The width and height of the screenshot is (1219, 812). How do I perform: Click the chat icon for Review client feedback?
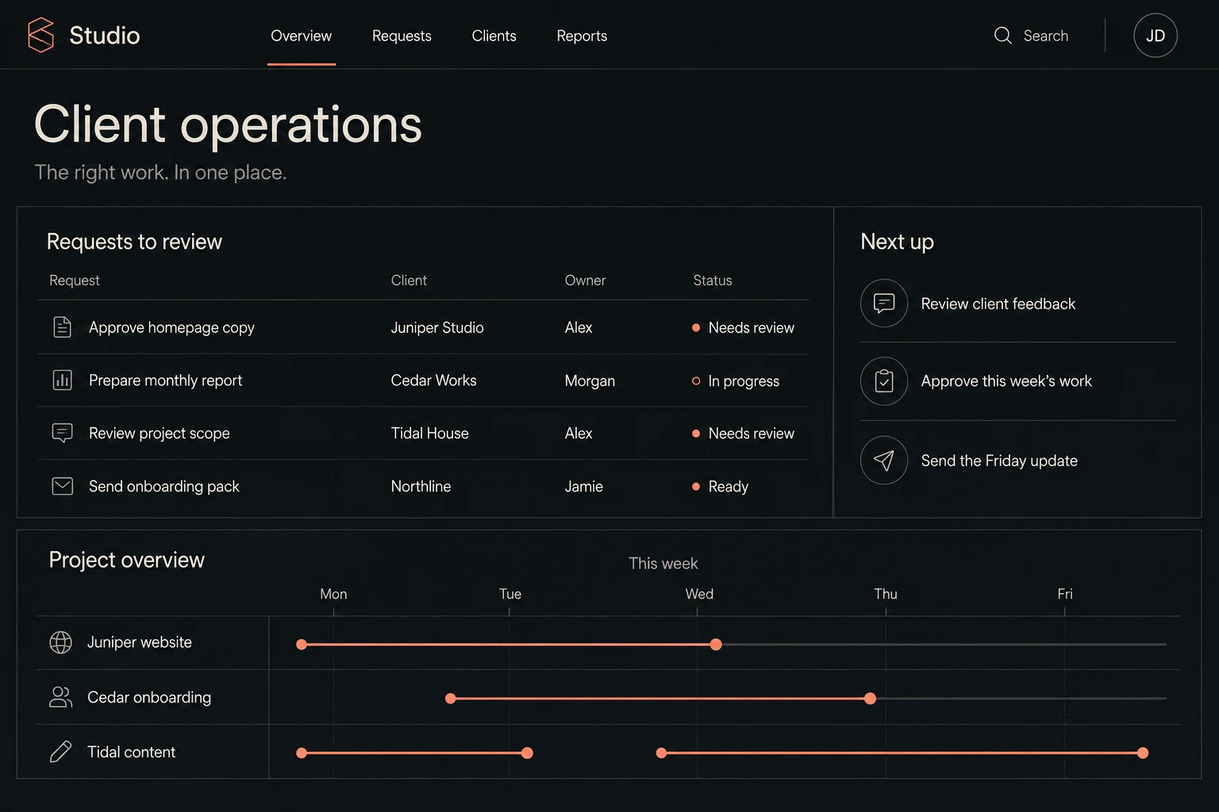(884, 303)
